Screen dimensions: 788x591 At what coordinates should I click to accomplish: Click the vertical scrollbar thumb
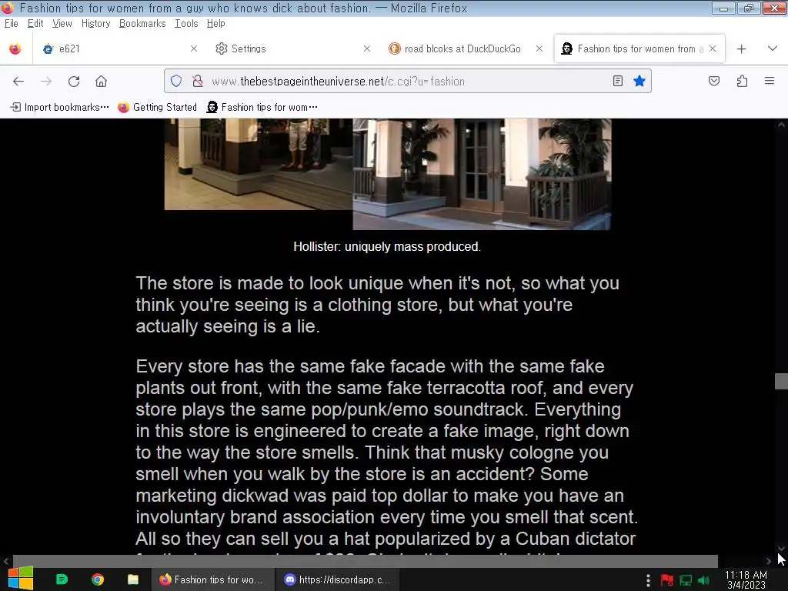[x=781, y=381]
